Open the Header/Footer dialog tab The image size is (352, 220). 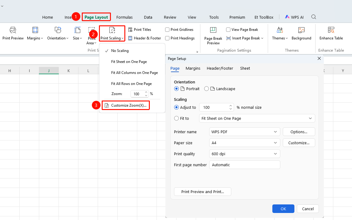coord(220,68)
